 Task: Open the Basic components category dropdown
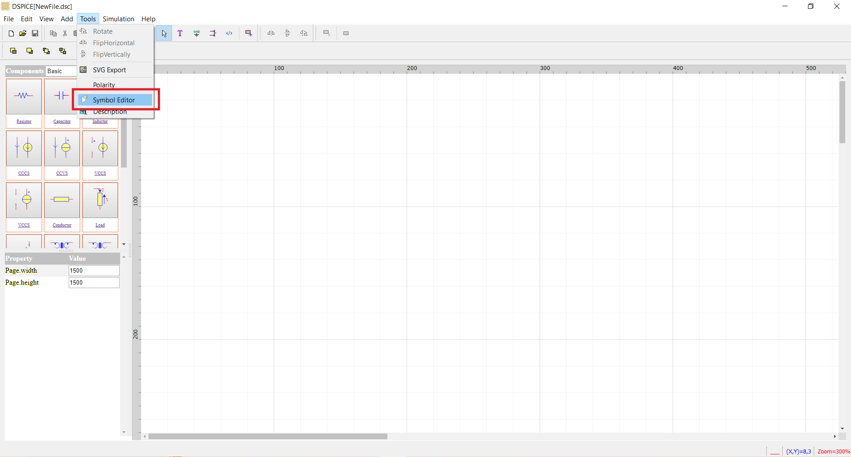pos(61,71)
